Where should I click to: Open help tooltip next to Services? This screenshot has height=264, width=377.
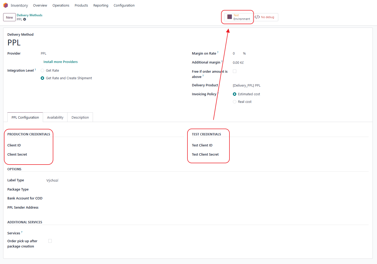pos(22,232)
